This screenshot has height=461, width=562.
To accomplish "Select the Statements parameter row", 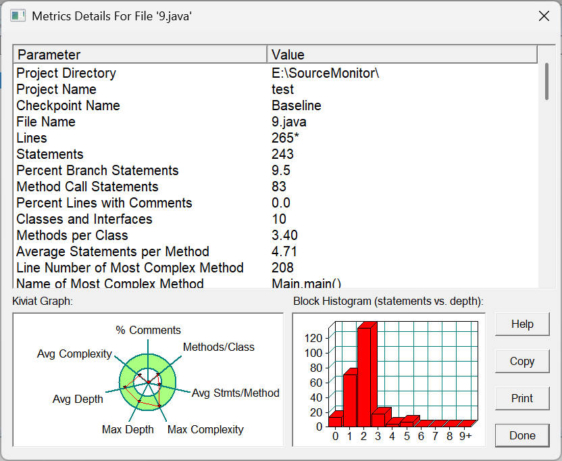I will [276, 154].
